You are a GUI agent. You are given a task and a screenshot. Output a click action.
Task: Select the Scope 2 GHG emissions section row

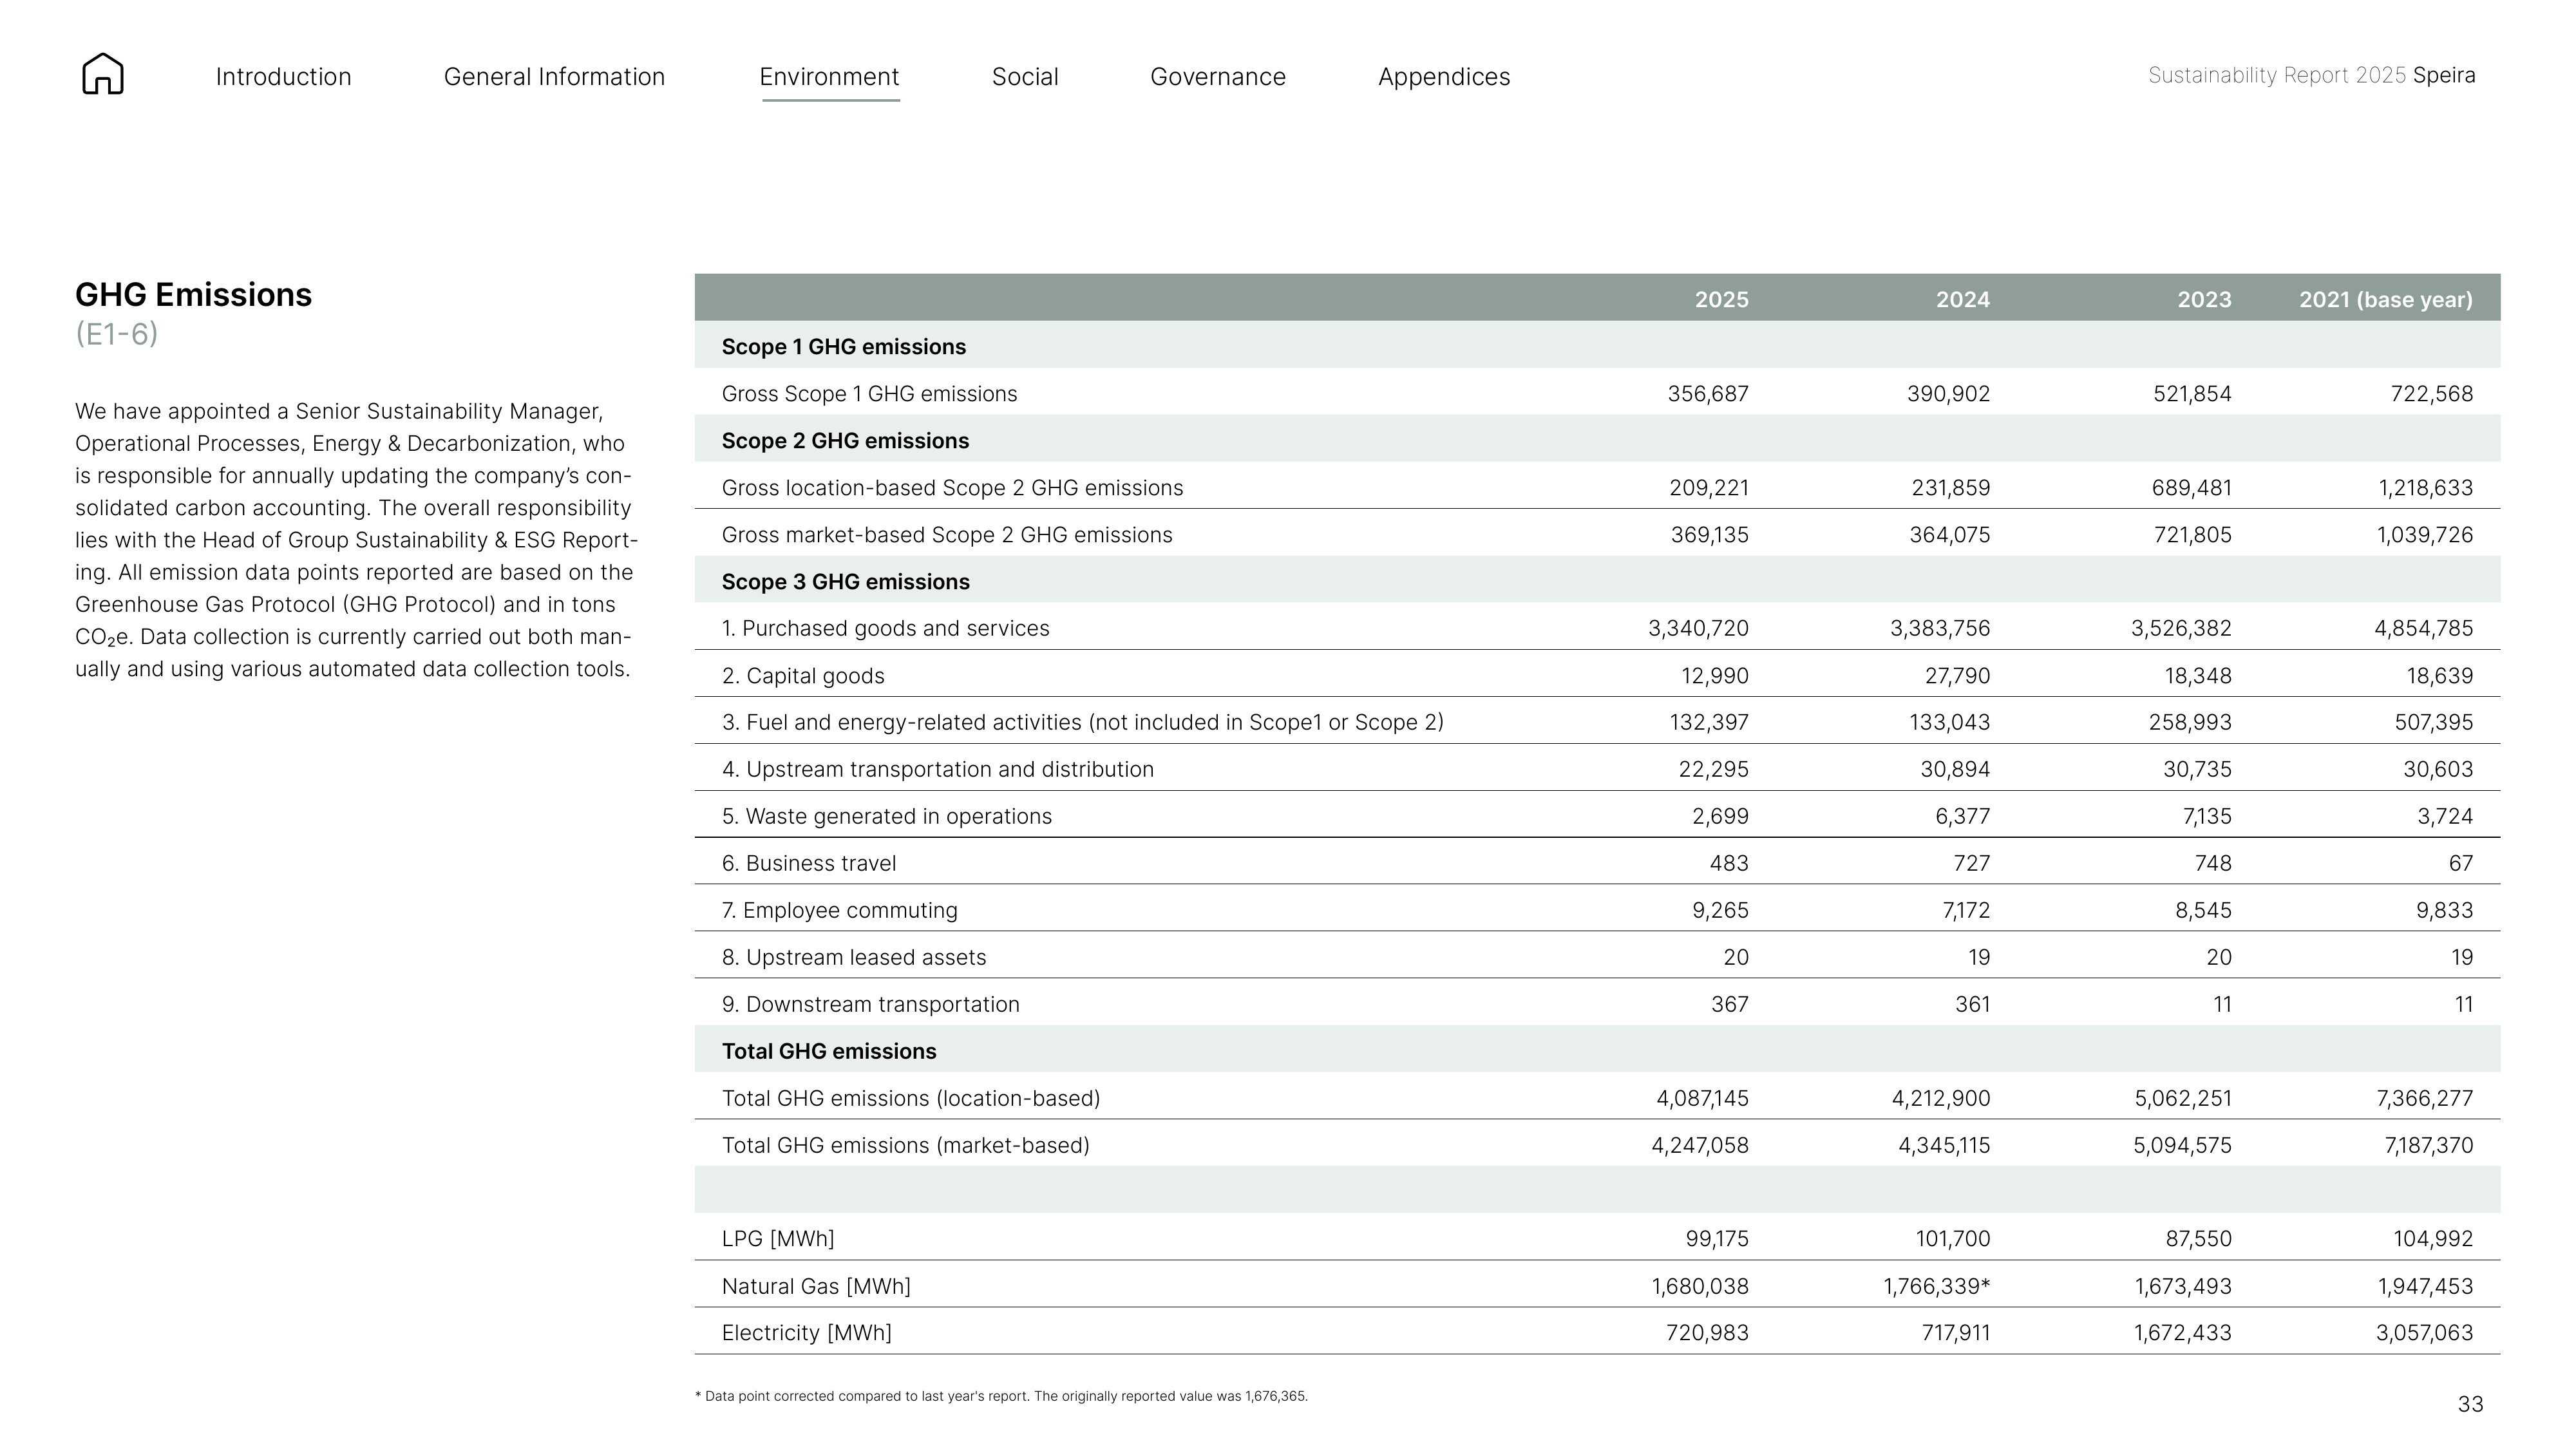pos(1597,439)
